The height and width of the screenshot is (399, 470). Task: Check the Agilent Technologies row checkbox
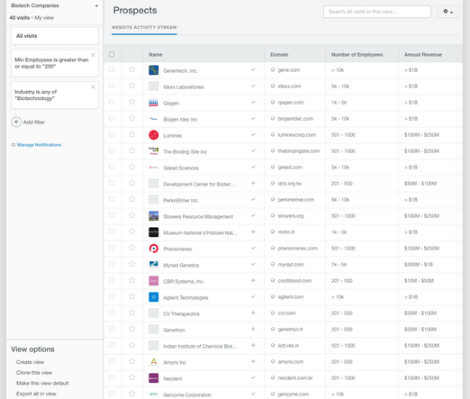[x=112, y=296]
